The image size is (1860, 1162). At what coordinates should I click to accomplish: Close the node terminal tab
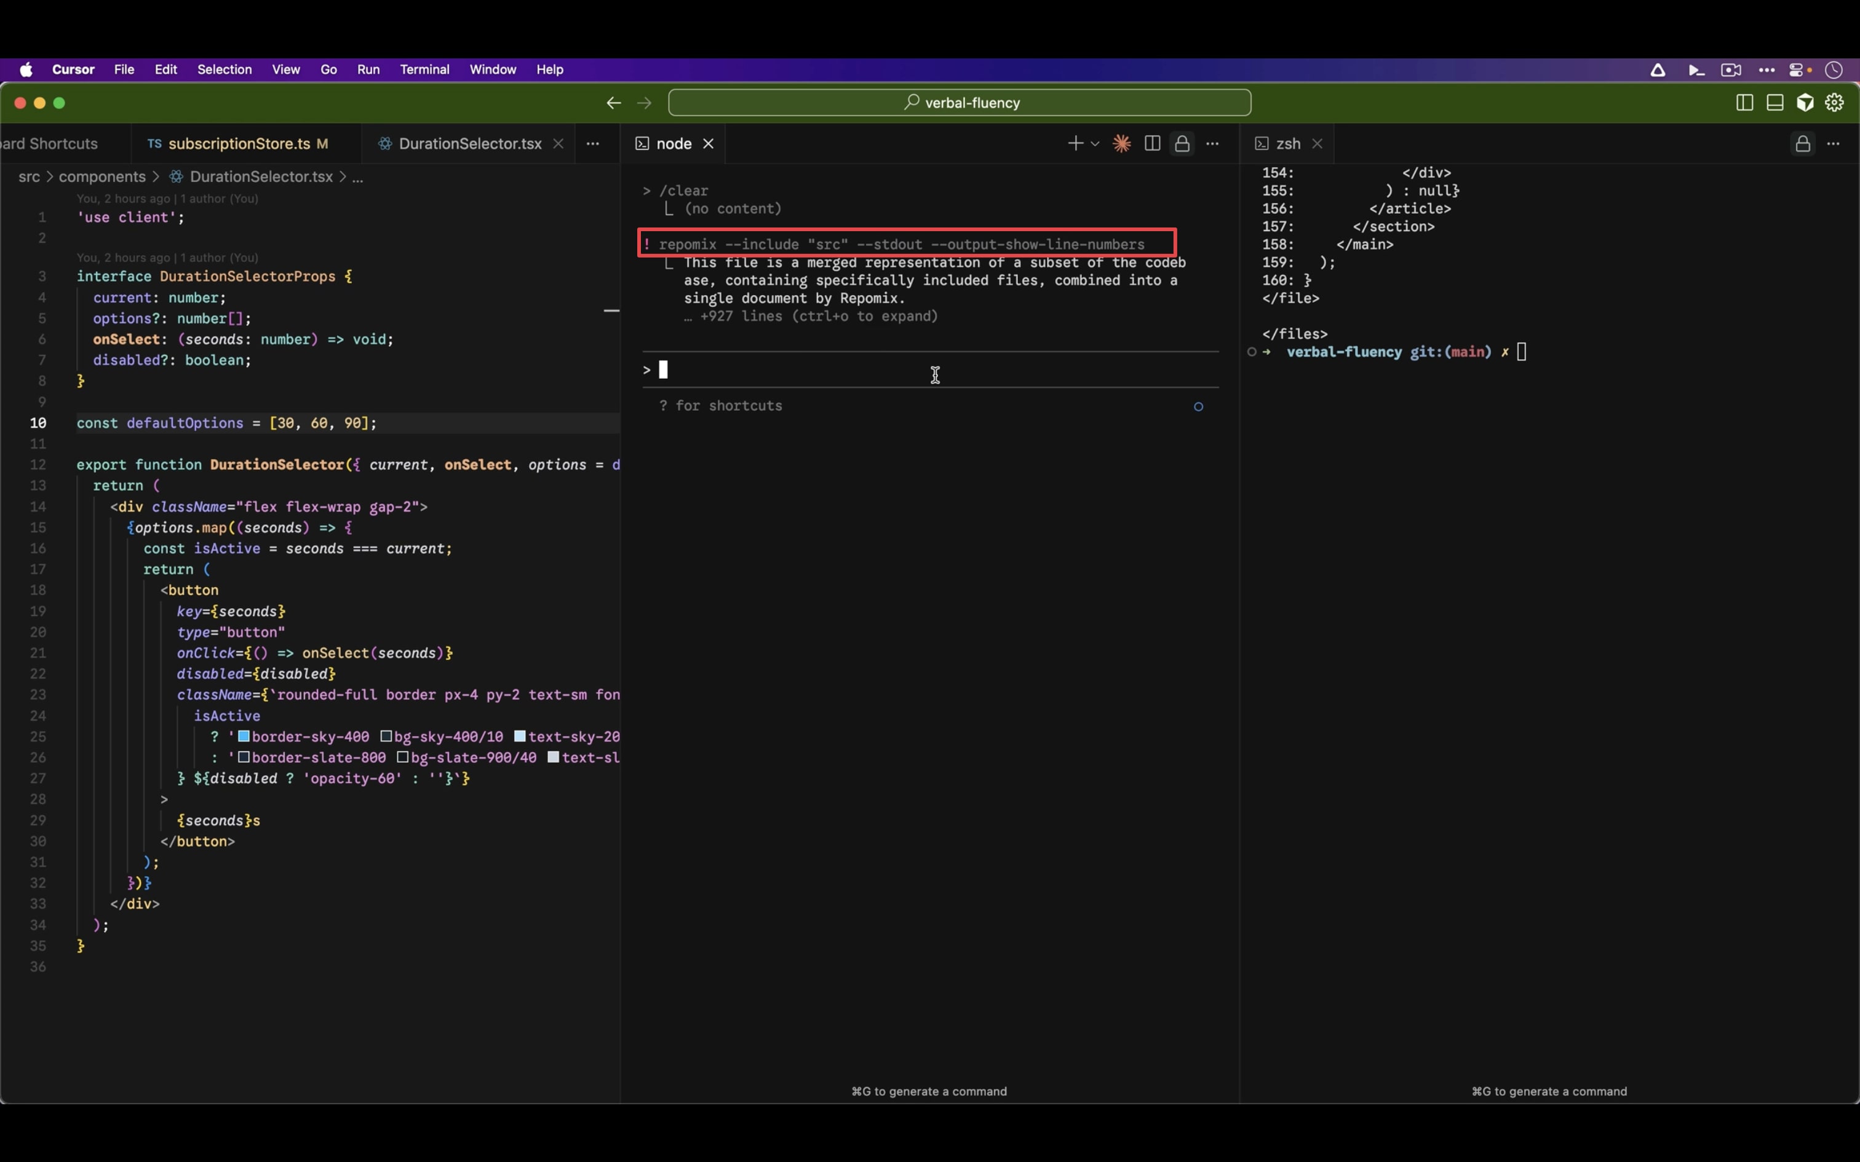(709, 144)
